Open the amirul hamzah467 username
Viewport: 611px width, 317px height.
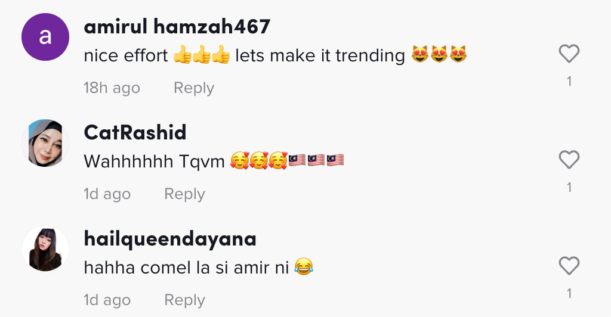pyautogui.click(x=177, y=26)
